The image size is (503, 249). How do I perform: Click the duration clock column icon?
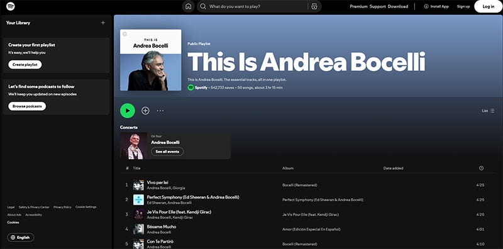coord(481,168)
